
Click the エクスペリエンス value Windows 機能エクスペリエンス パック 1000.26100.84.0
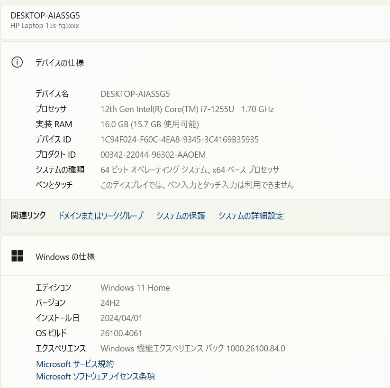pyautogui.click(x=193, y=349)
